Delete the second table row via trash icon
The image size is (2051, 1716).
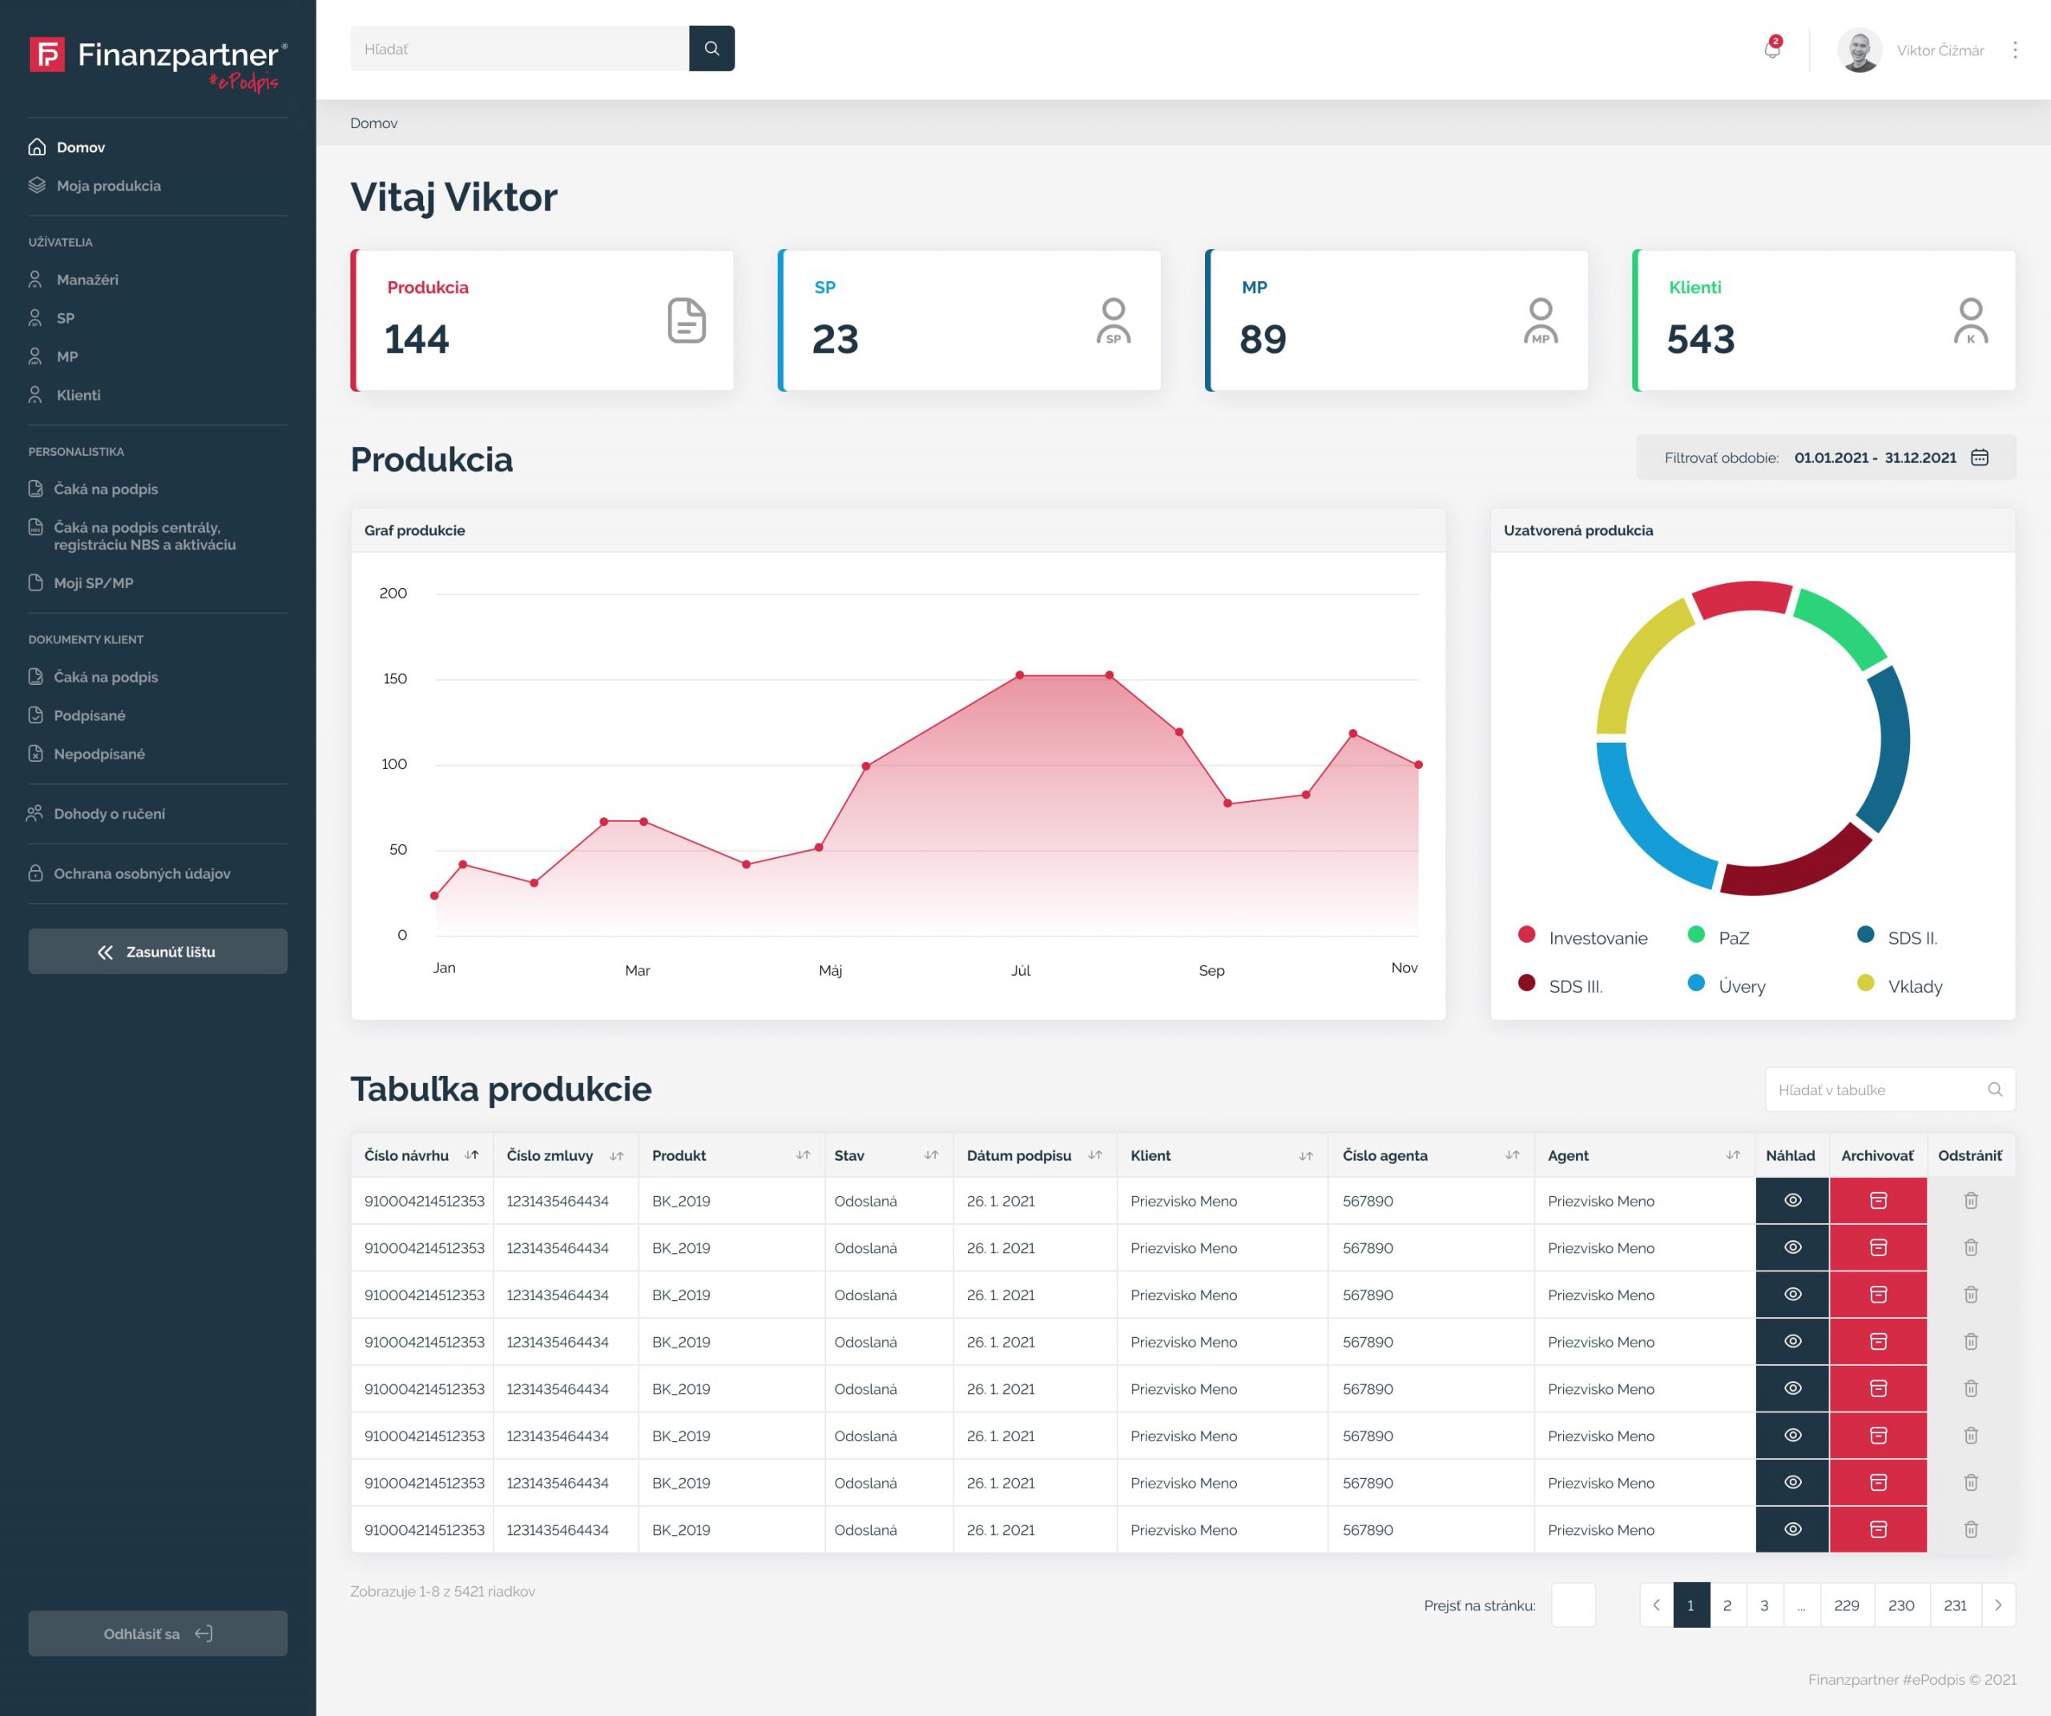click(x=1971, y=1247)
